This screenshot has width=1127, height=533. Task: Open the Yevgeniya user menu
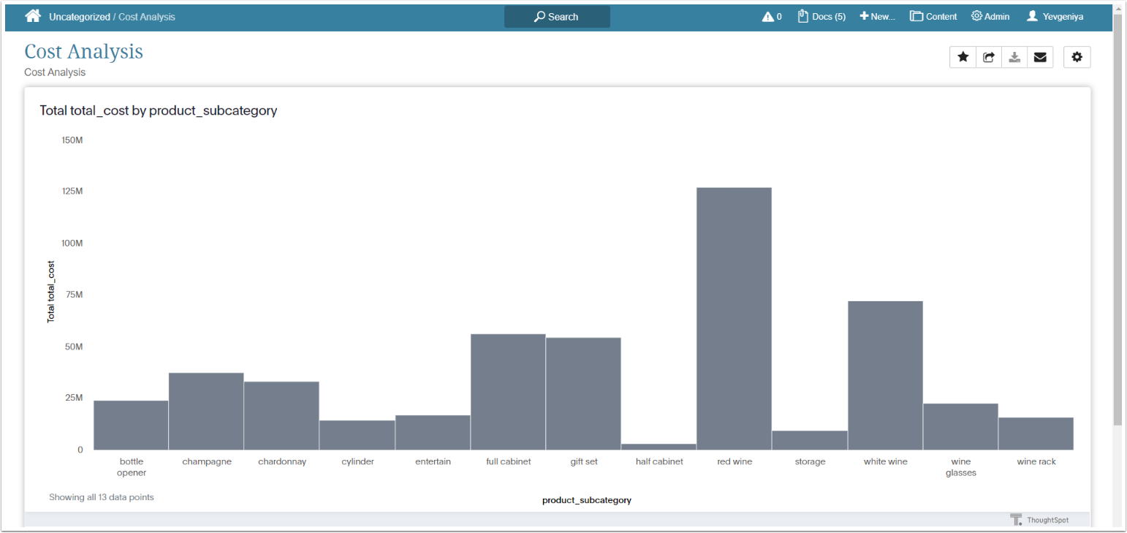pos(1055,17)
